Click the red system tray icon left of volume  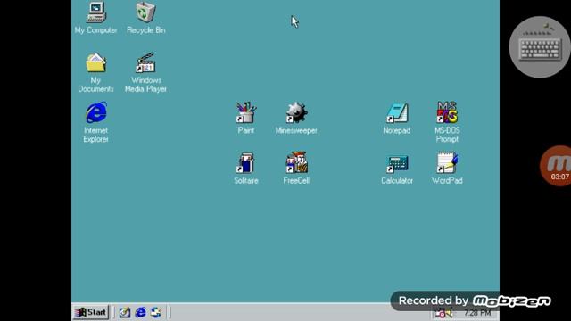click(441, 313)
